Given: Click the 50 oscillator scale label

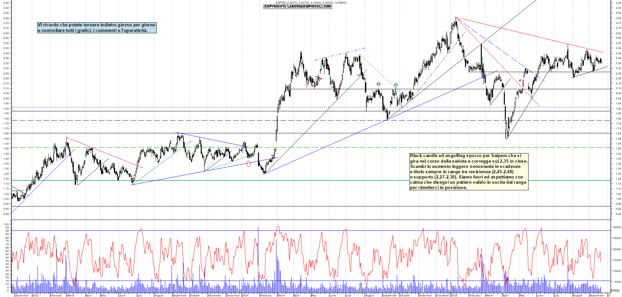Looking at the screenshot, I should tap(7, 257).
